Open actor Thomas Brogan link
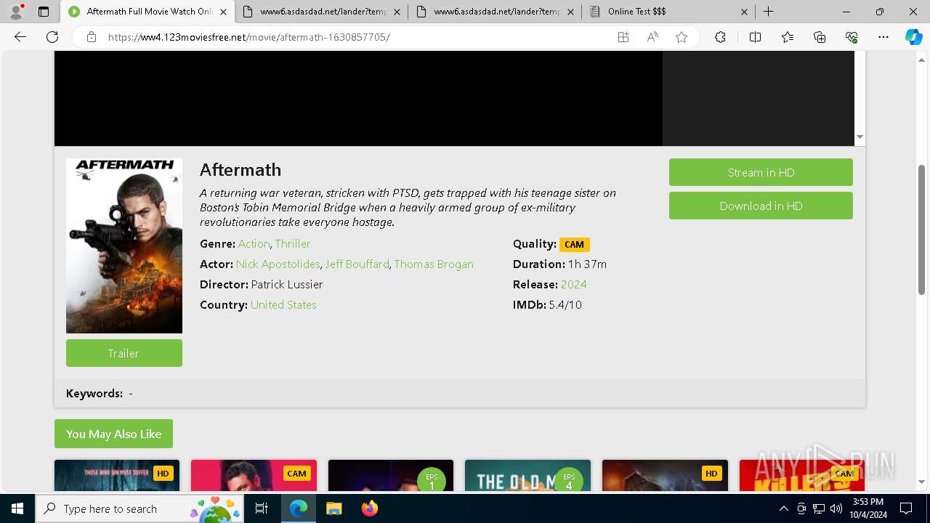930x523 pixels. click(434, 264)
